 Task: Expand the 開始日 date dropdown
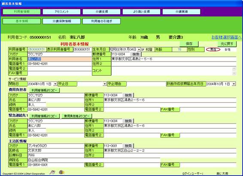(55, 84)
